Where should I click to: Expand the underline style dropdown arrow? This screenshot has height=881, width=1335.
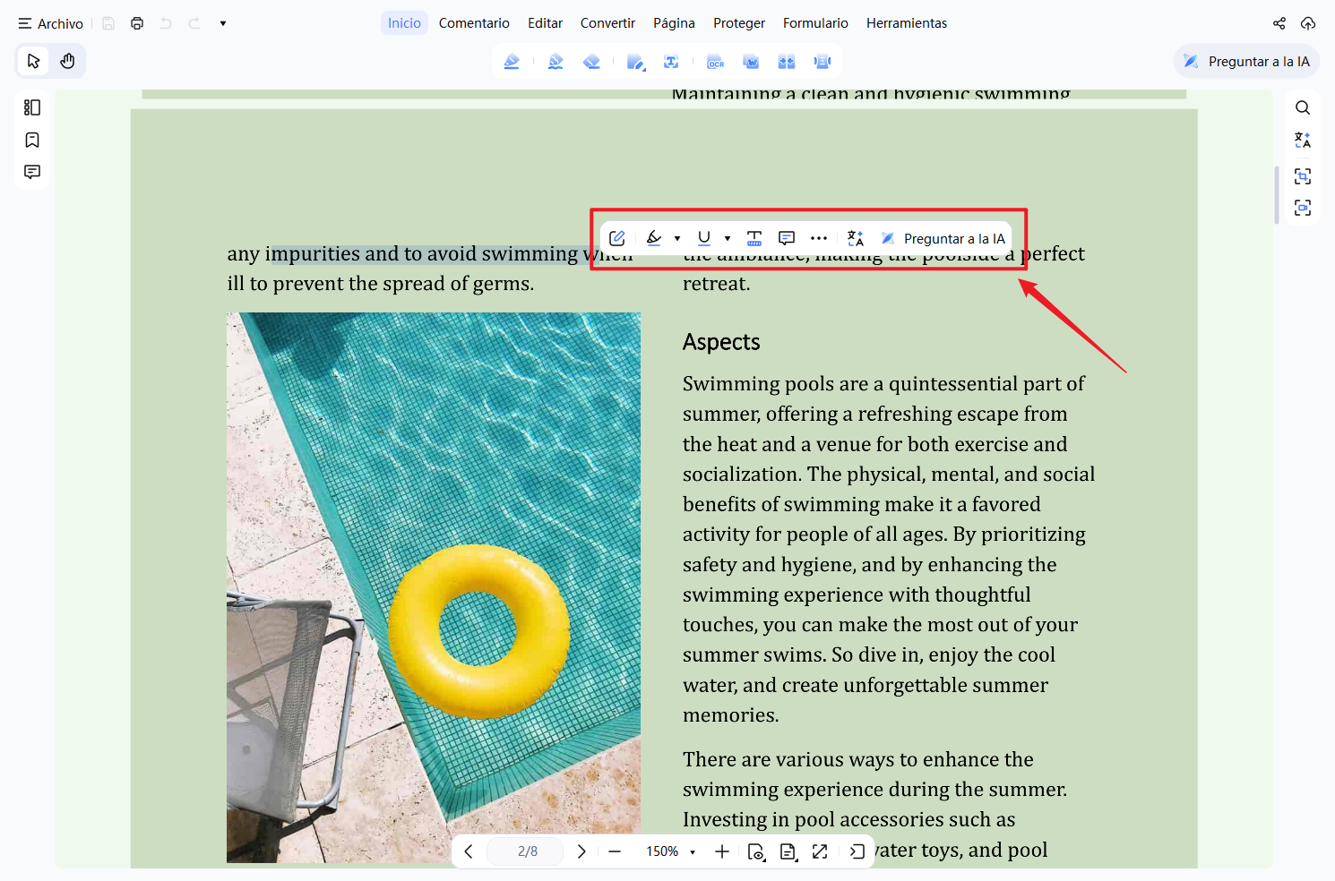pos(728,238)
